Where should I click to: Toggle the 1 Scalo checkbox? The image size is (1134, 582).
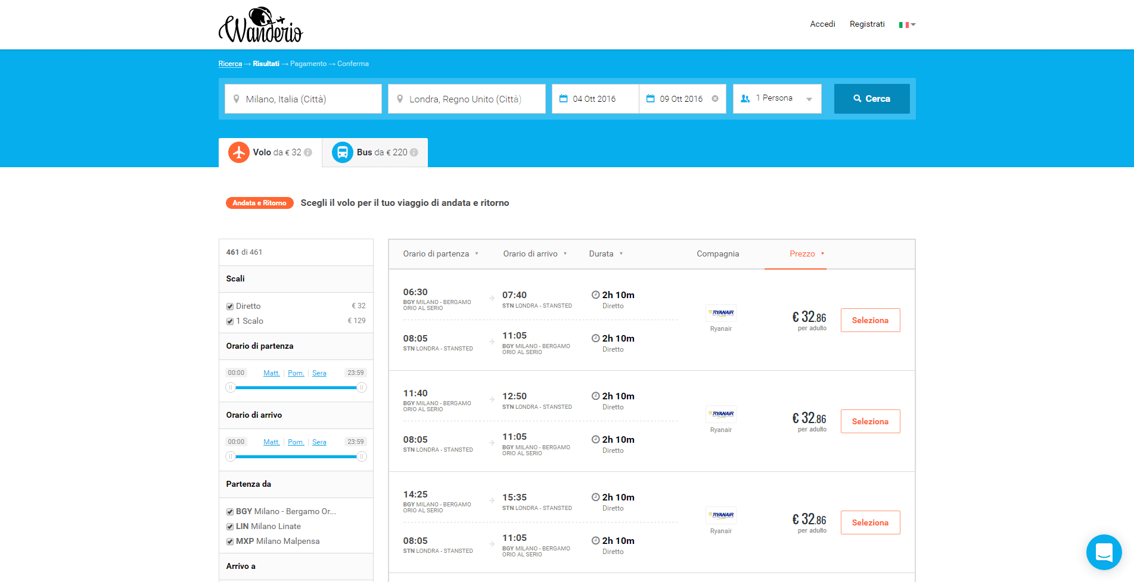click(x=230, y=321)
